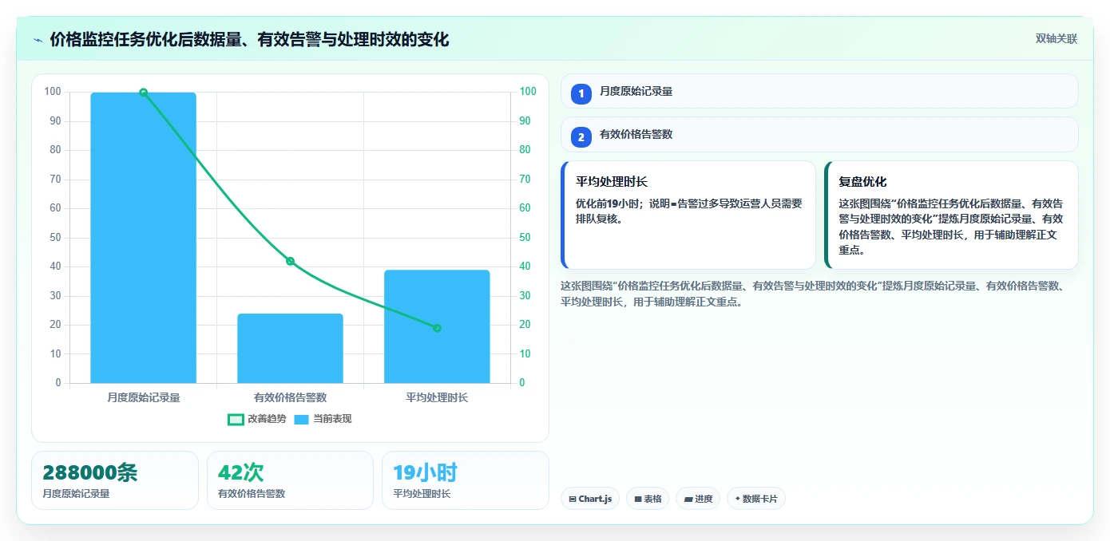
Task: Click the 平均处理时长 info card
Action: pos(688,215)
